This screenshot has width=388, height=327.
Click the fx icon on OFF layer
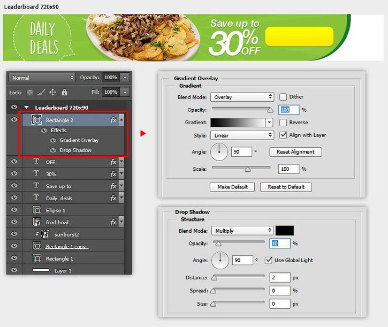pyautogui.click(x=113, y=162)
